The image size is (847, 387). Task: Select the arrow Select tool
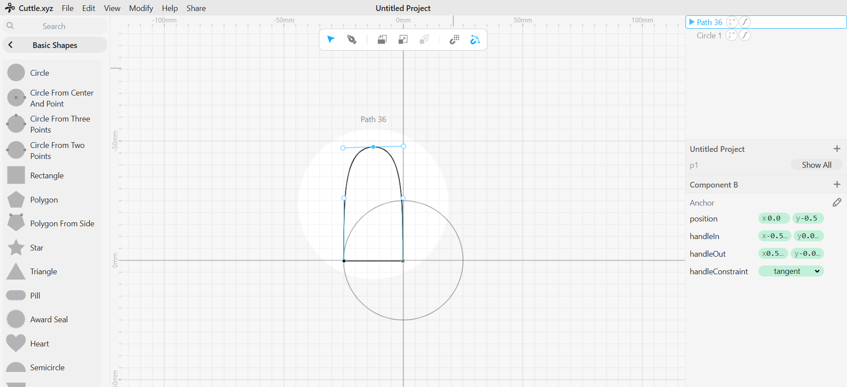331,40
